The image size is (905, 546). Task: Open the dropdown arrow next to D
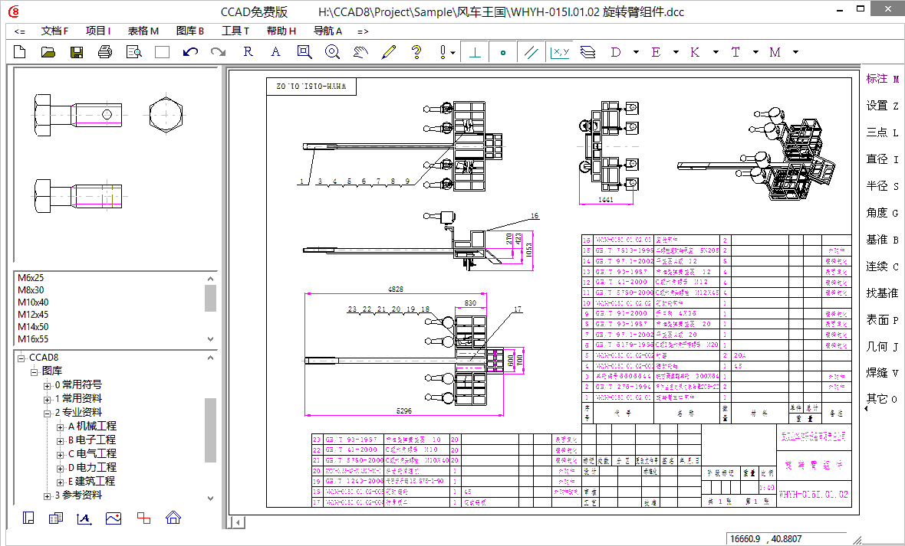[x=636, y=52]
